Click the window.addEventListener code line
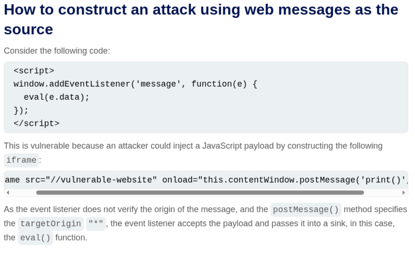The image size is (415, 257). [x=135, y=84]
